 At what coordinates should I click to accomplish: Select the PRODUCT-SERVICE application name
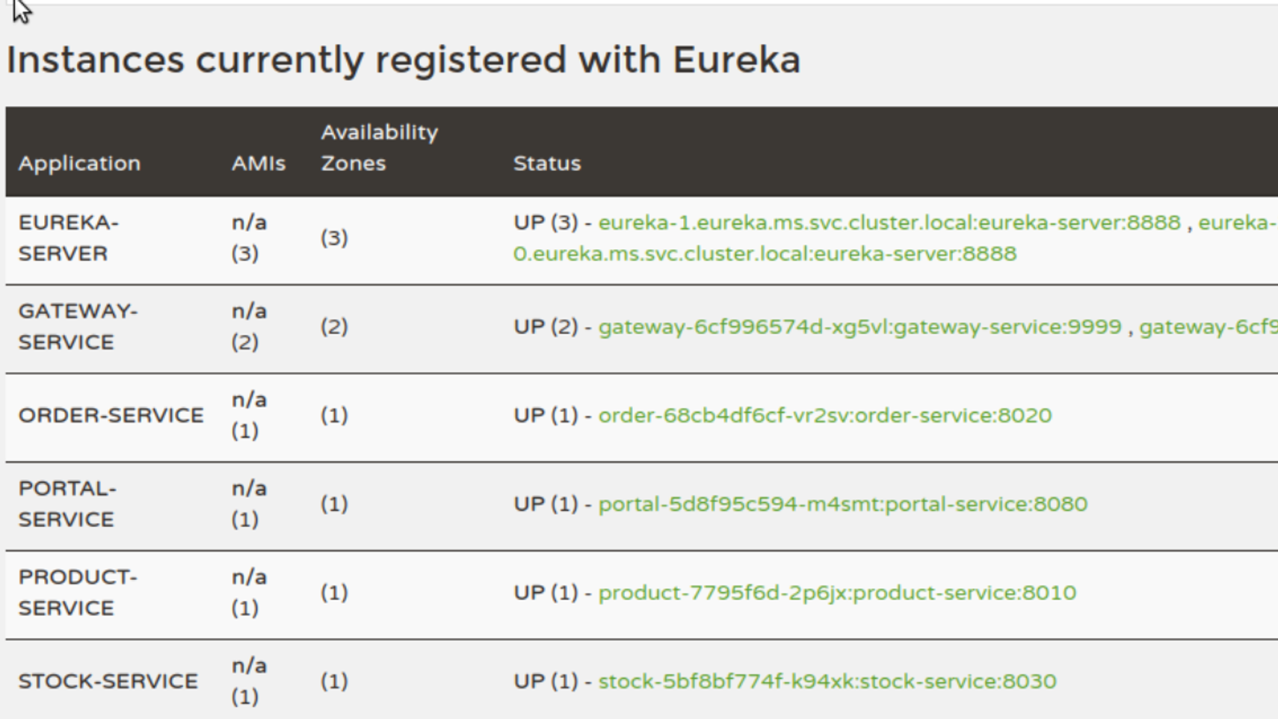coord(78,593)
